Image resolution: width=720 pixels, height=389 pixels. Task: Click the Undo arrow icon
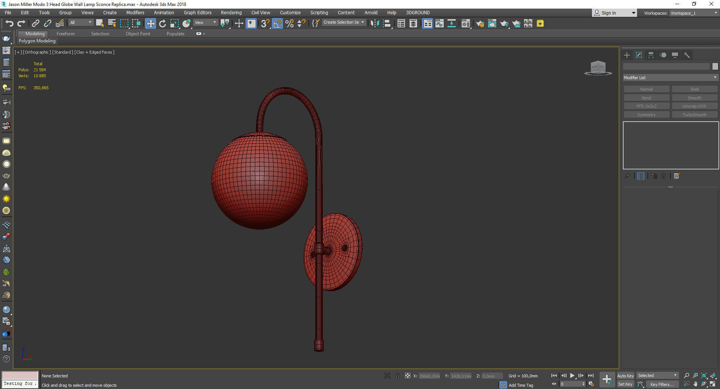(9, 24)
